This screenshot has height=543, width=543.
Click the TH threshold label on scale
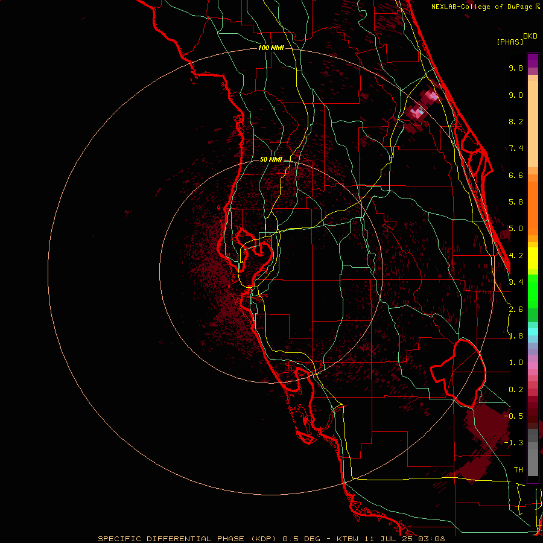pyautogui.click(x=518, y=469)
